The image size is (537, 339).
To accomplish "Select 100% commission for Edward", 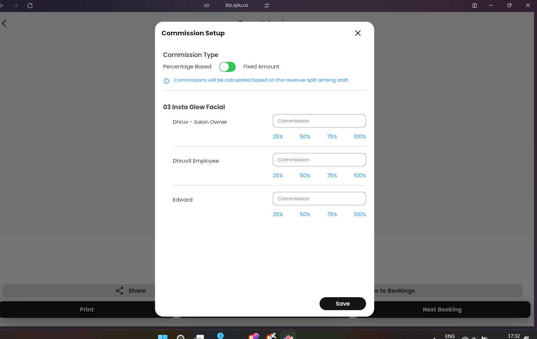I will [360, 215].
